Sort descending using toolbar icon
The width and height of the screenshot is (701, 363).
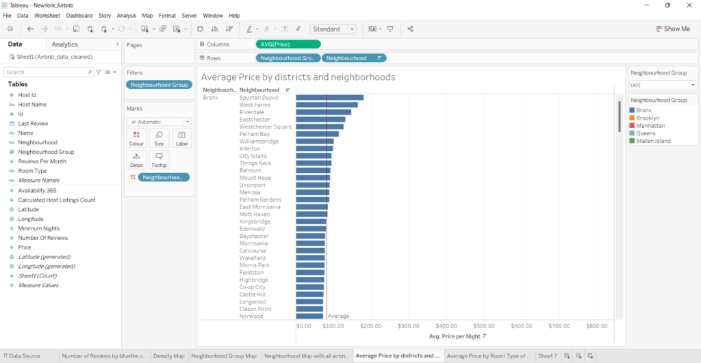(x=229, y=29)
